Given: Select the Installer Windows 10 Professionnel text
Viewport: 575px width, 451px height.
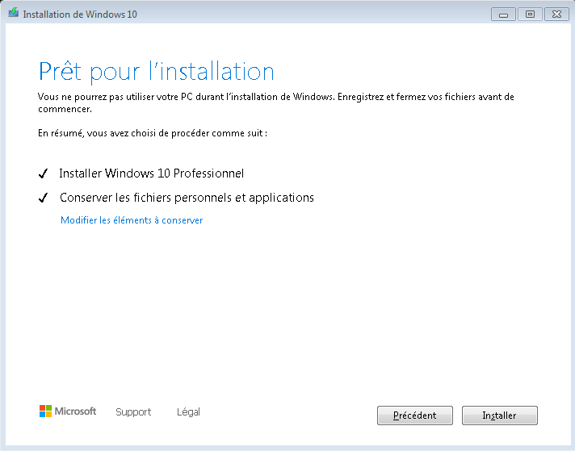Looking at the screenshot, I should pyautogui.click(x=152, y=173).
